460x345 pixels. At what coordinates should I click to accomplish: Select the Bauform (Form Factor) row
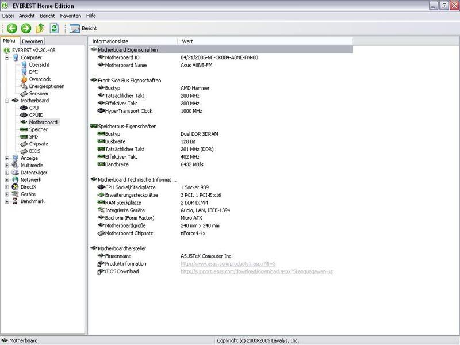click(x=221, y=218)
